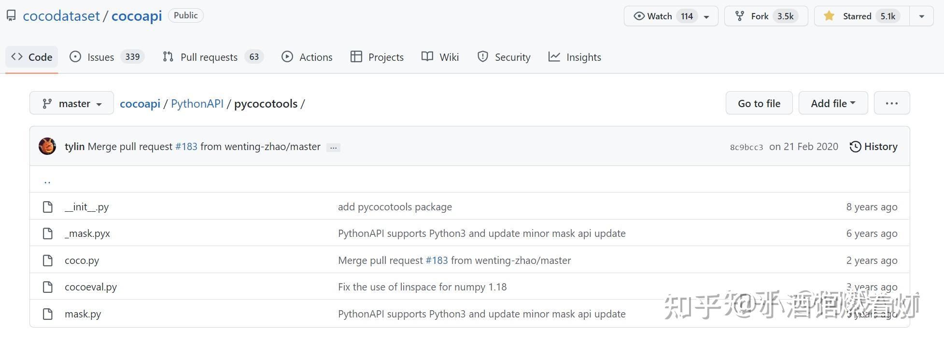Viewport: 944px width, 344px height.
Task: Click the Watch eye icon button
Action: 639,16
